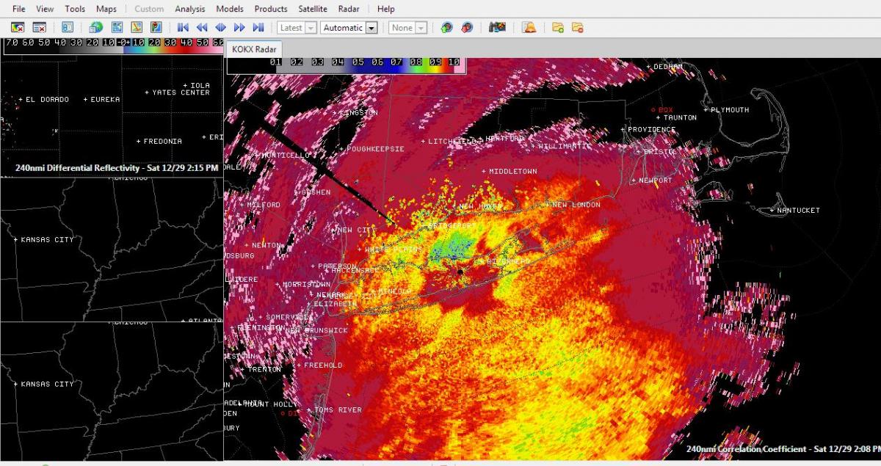Select the KOKX Radar tab

(253, 49)
